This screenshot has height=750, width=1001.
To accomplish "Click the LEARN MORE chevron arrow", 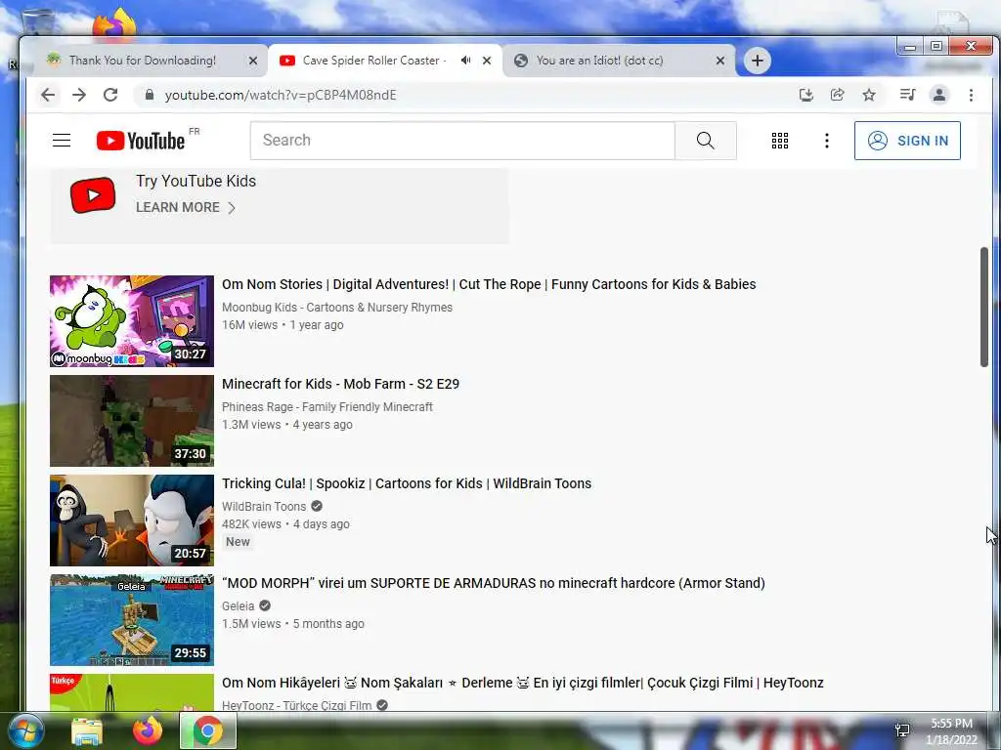I will pos(232,208).
